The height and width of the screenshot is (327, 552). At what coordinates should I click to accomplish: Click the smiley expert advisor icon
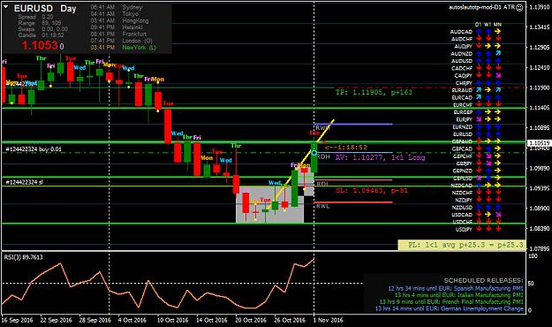tap(519, 7)
